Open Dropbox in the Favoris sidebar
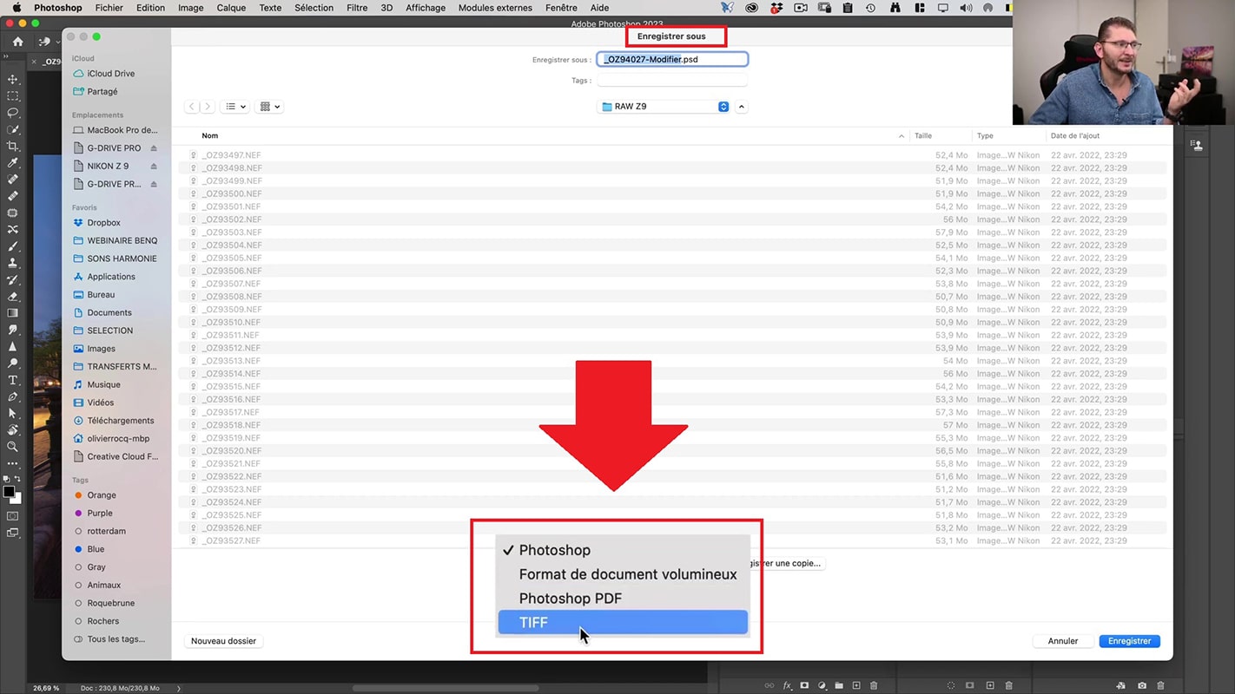Screen dimensions: 1235x694 click(103, 223)
